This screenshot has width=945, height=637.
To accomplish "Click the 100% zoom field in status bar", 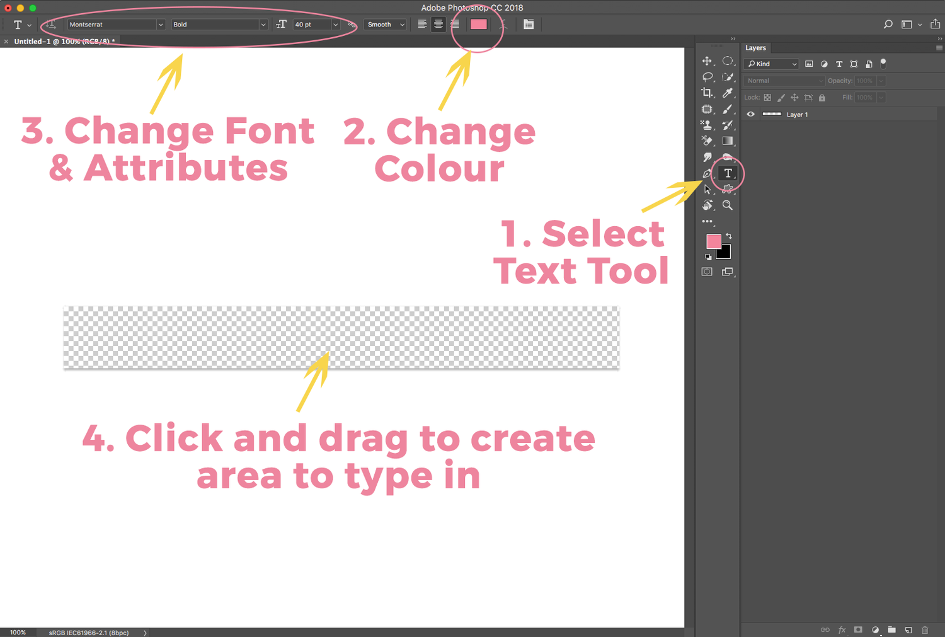I will (18, 632).
